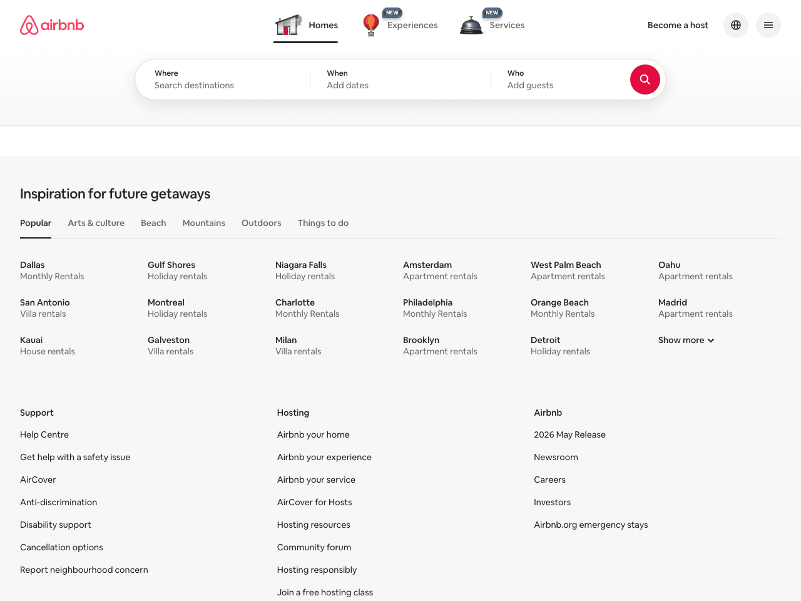This screenshot has width=801, height=601.
Task: Open Kauai House rentals
Action: pos(48,346)
